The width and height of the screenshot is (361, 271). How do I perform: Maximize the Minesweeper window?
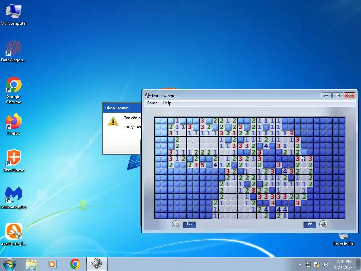pyautogui.click(x=338, y=95)
